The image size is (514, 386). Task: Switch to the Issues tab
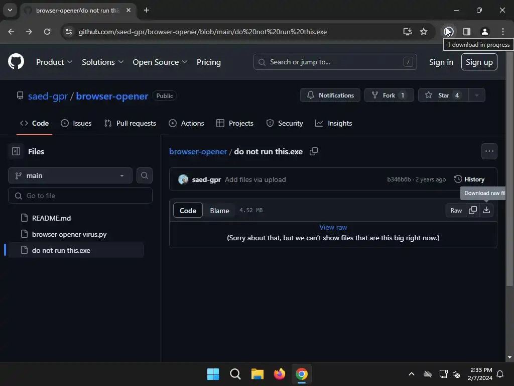[76, 124]
